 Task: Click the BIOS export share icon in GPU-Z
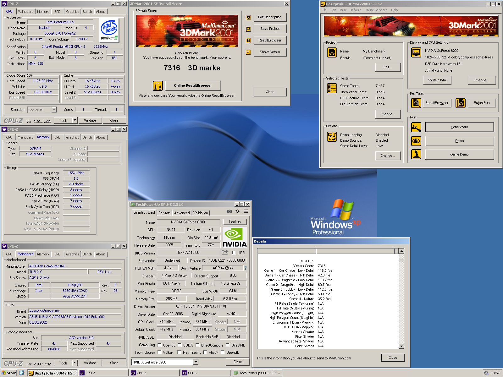tap(225, 252)
